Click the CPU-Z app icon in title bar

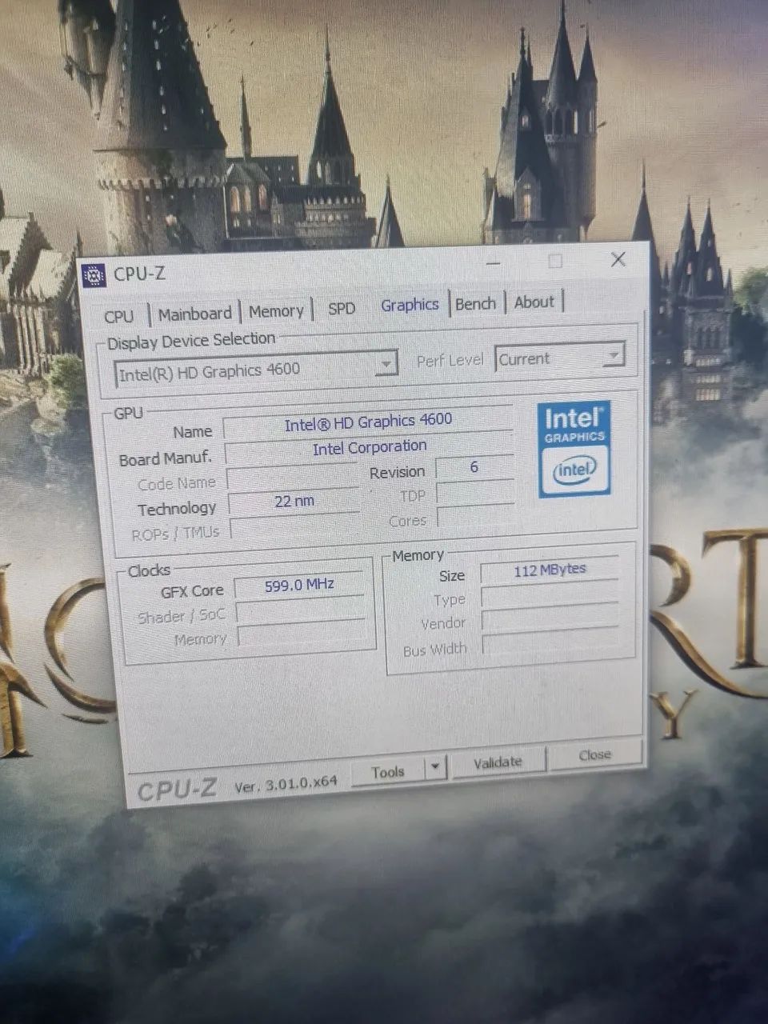(94, 274)
